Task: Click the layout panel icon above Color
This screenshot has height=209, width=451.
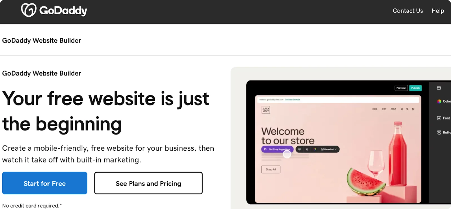Action: (x=439, y=88)
